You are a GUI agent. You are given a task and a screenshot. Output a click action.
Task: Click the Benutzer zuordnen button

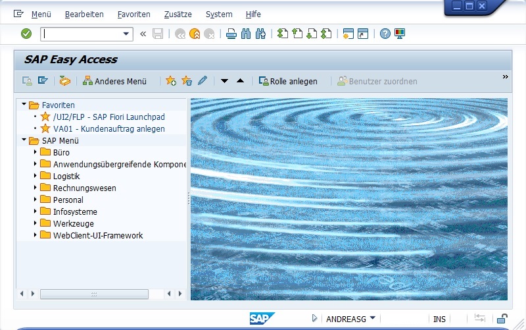pyautogui.click(x=377, y=81)
